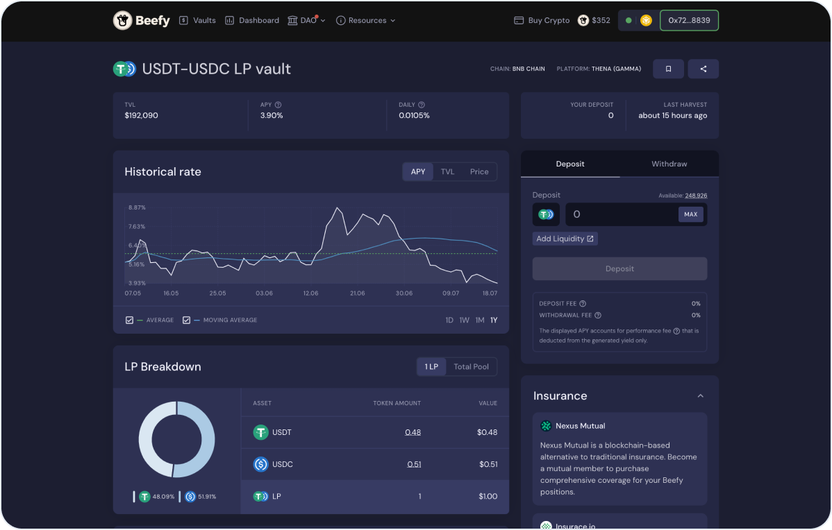Click the USDT-USDC LP vault title

[217, 69]
